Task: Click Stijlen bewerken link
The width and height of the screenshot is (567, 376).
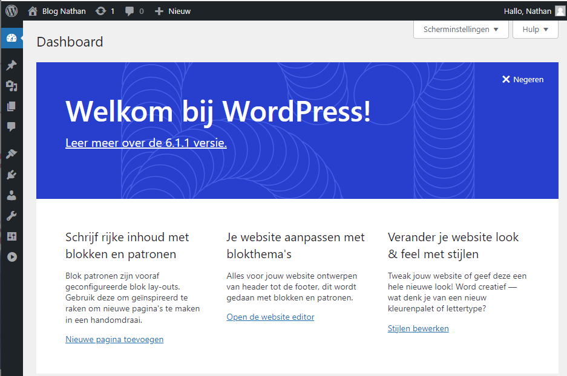Action: (x=418, y=329)
